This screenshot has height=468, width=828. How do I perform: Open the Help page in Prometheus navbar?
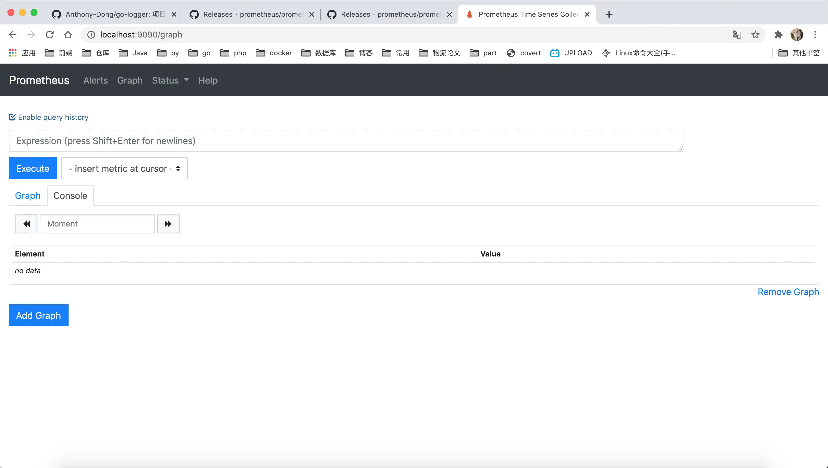coord(208,80)
